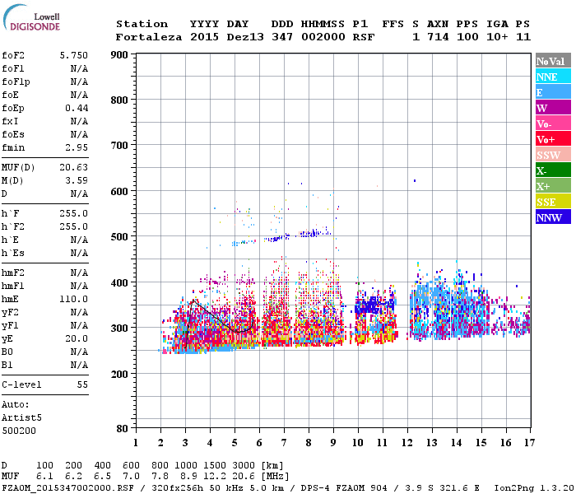Click the foEs label
The width and height of the screenshot is (576, 494).
[x=13, y=134]
